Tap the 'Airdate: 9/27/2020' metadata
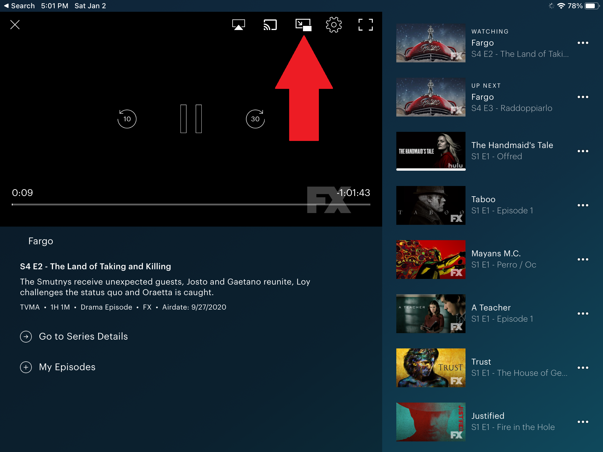 click(x=194, y=307)
